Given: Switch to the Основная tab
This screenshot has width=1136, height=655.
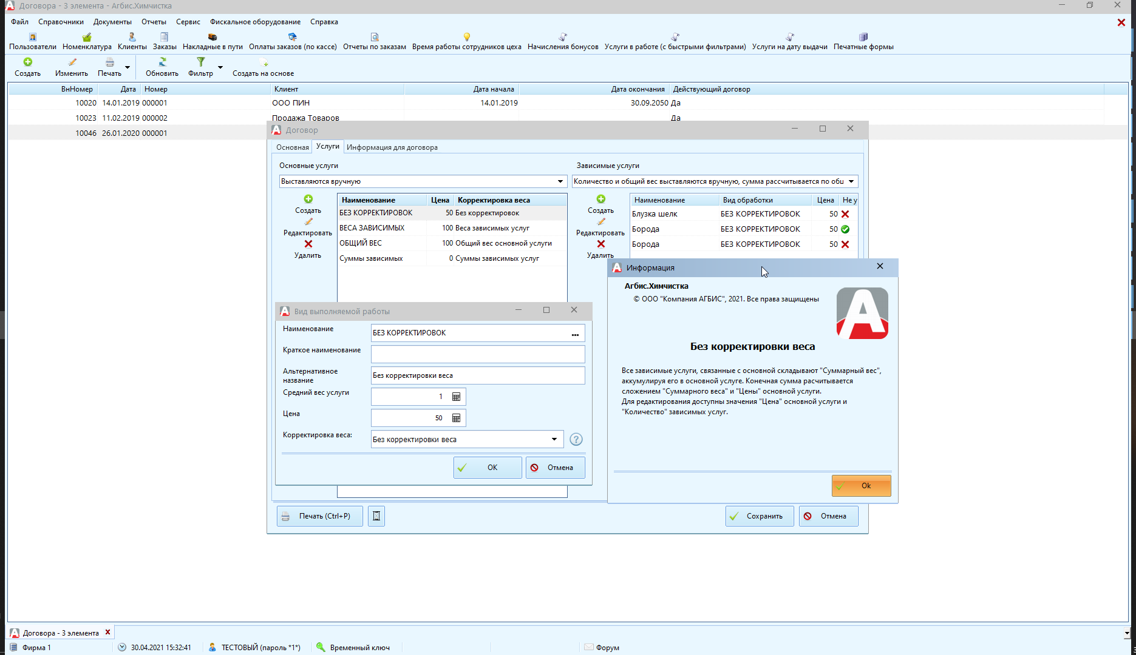Looking at the screenshot, I should (x=293, y=147).
